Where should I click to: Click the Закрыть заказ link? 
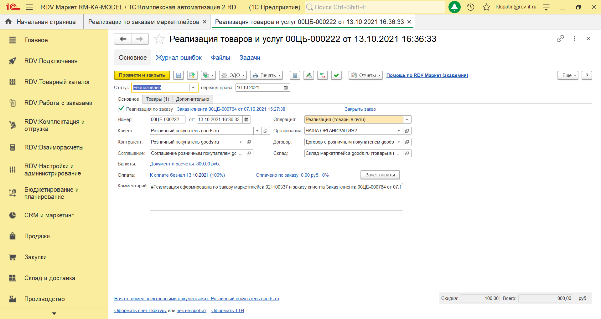(360, 109)
